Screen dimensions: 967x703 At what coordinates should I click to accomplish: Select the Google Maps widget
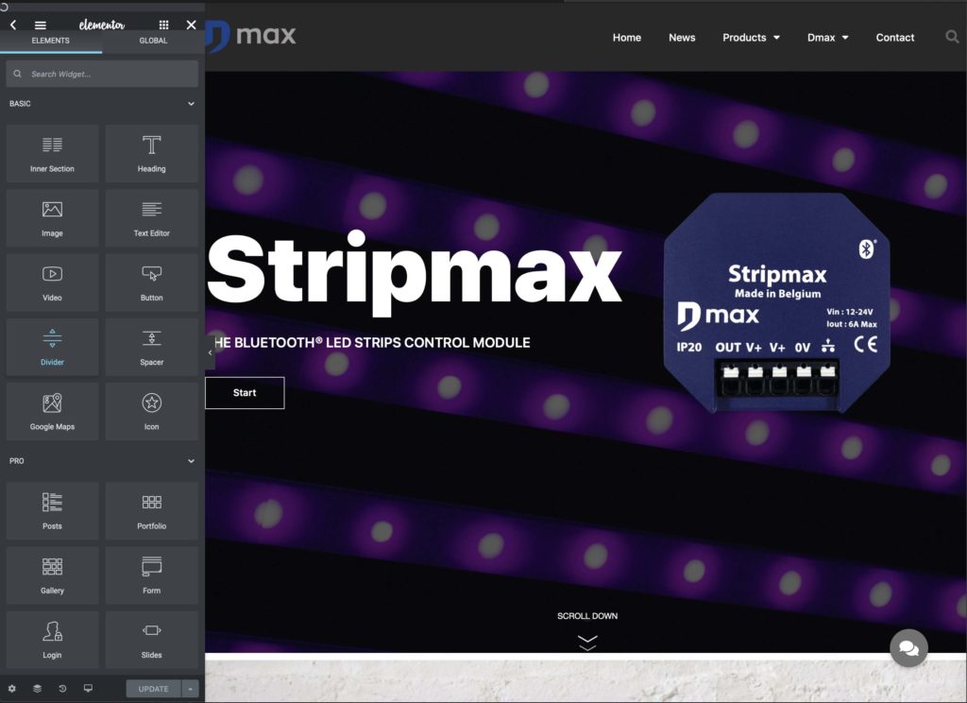52,411
